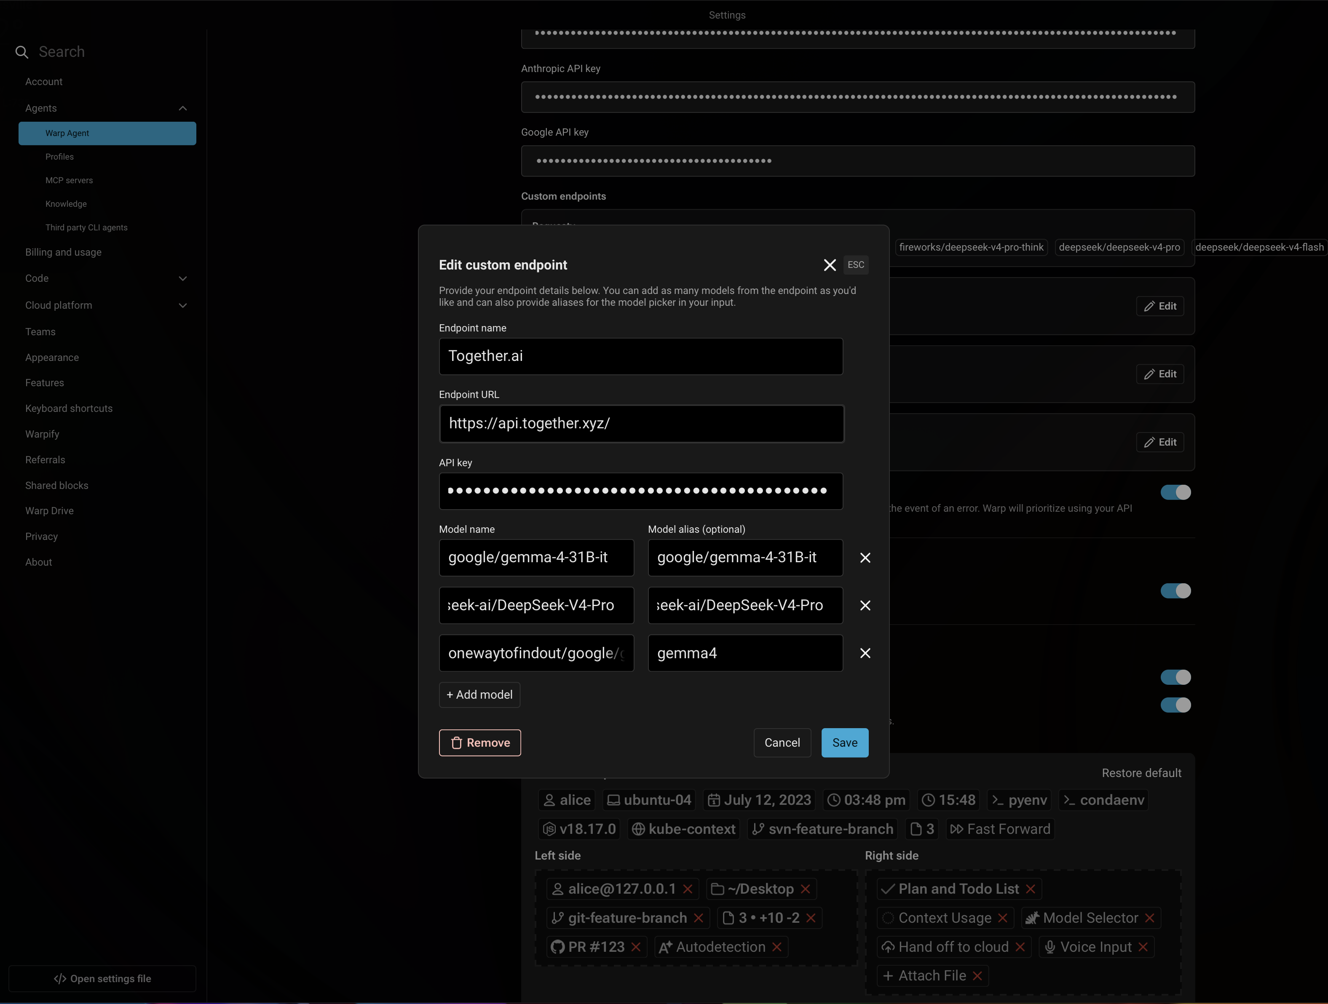The image size is (1328, 1004).
Task: Click the Anthropic API key field
Action: [x=857, y=97]
